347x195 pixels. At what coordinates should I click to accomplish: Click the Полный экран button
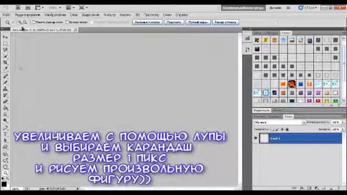tap(198, 22)
